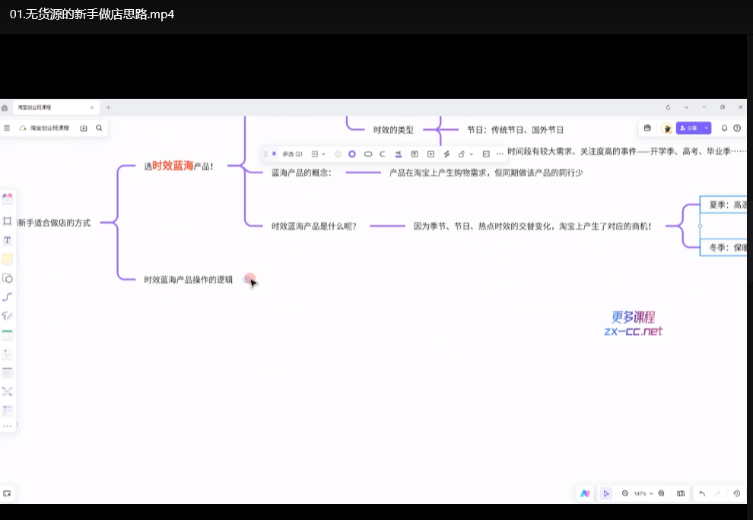Select the Shapes tool in sidebar
This screenshot has width=753, height=520.
pos(7,278)
